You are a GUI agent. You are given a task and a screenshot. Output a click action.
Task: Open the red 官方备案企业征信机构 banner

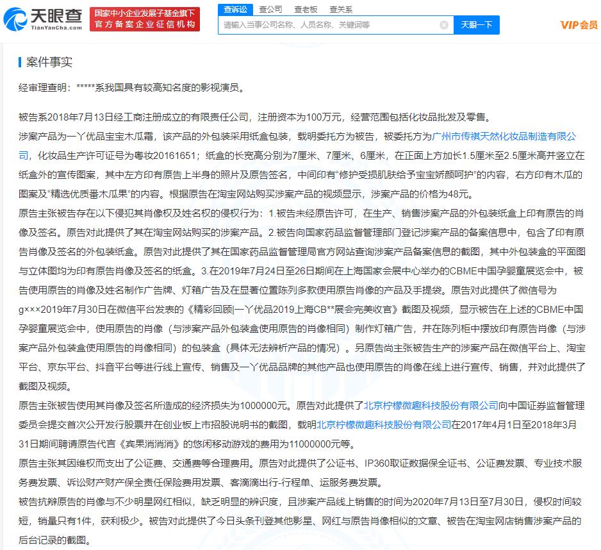tap(145, 19)
